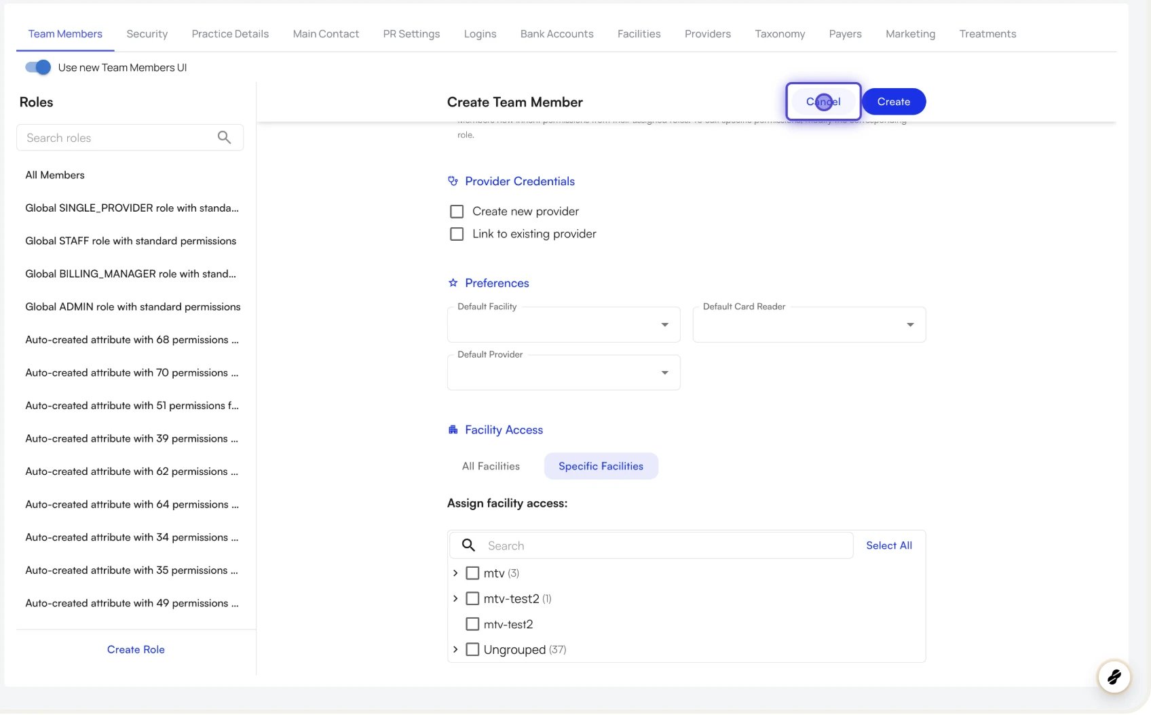Open the Practice Details tab

pyautogui.click(x=230, y=34)
